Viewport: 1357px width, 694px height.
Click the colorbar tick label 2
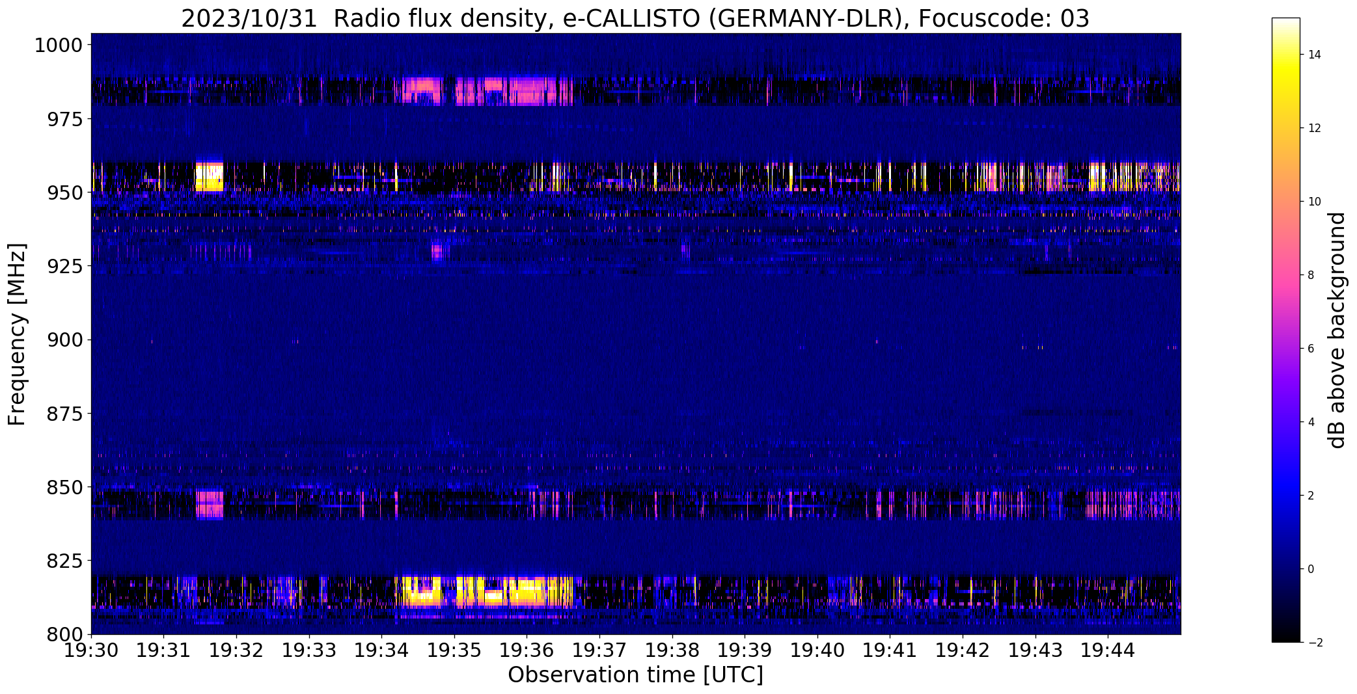tap(1311, 496)
